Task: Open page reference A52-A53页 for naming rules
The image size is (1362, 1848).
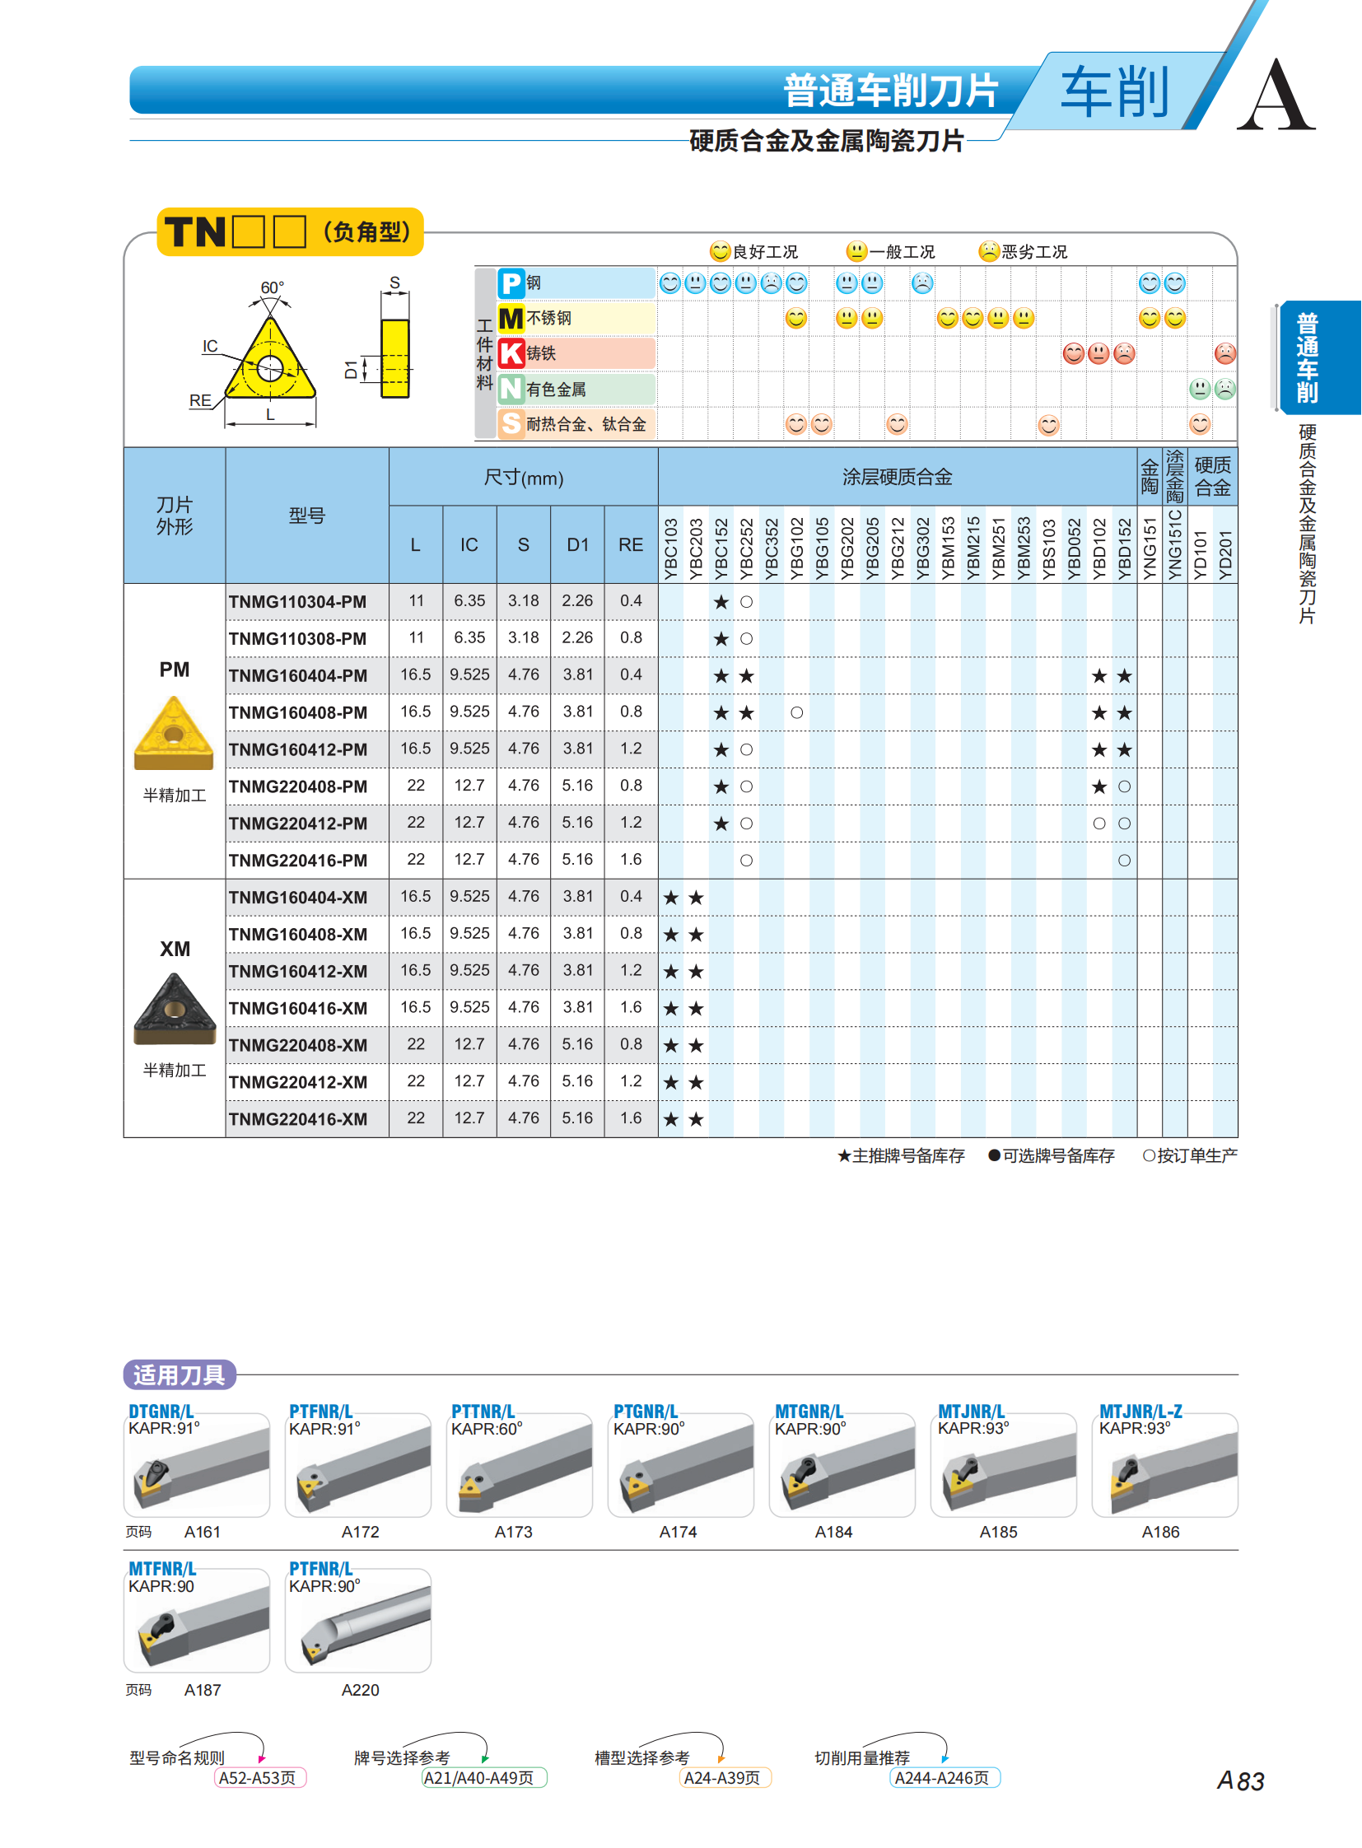Action: tap(259, 1777)
